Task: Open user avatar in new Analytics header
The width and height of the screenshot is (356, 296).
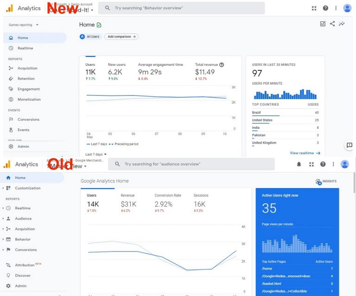Action: [x=347, y=8]
